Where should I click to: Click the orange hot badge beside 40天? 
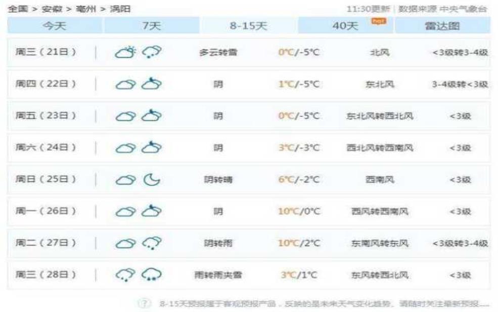(378, 21)
